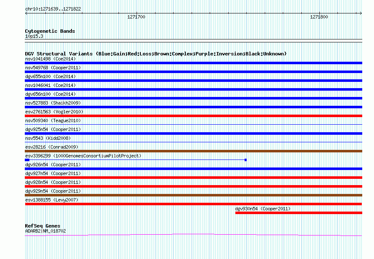Open the dgv655n100 (Coe2014) label
The height and width of the screenshot is (259, 374).
tap(50, 76)
